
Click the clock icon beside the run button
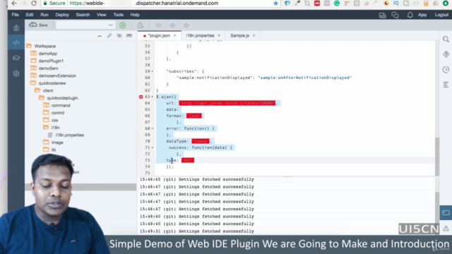140,25
